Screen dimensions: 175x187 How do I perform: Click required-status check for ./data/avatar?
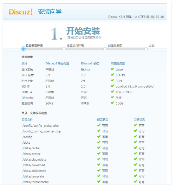point(99,154)
